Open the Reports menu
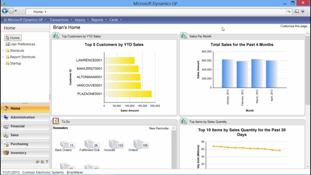Image resolution: width=311 pixels, height=175 pixels. [99, 20]
